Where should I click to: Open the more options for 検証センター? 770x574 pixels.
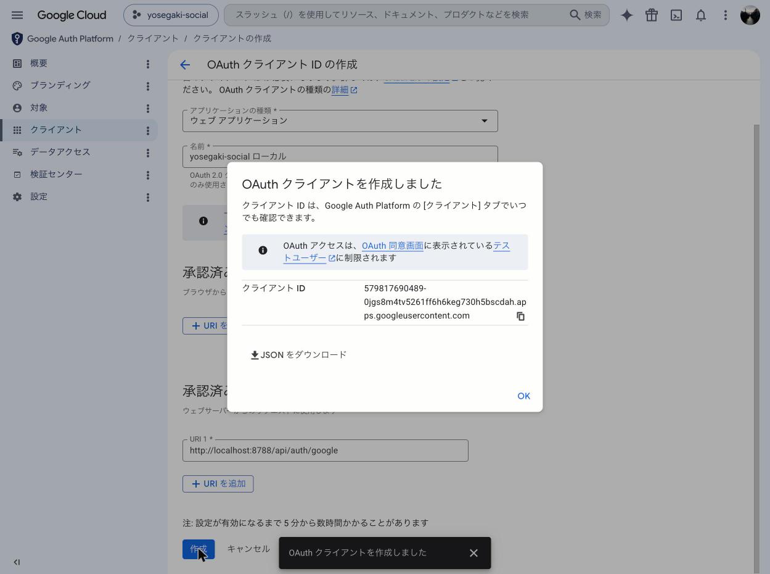coord(148,175)
